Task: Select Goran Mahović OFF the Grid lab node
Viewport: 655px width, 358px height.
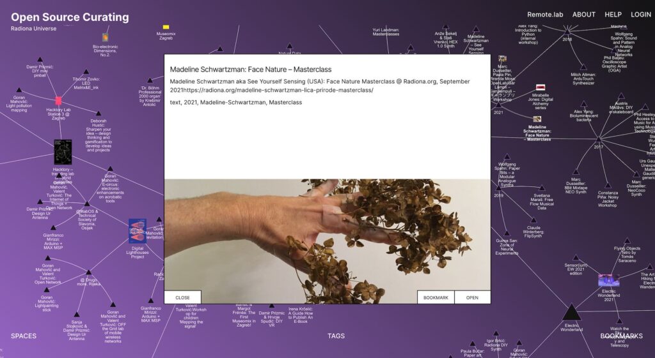Action: (x=113, y=304)
